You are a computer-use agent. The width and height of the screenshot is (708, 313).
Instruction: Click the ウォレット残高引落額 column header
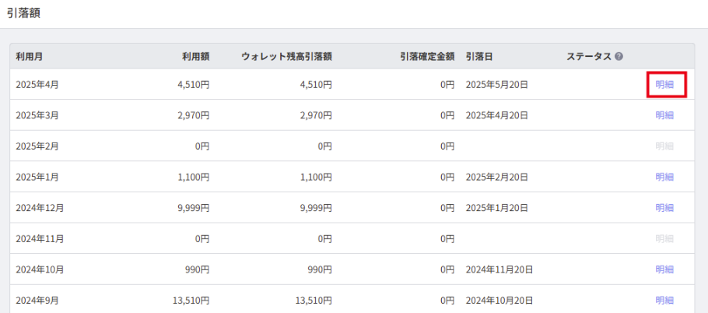(x=287, y=57)
